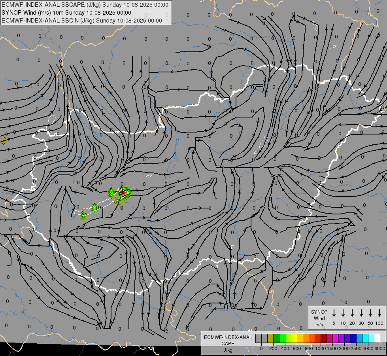Click the 1500 value on CAPE scale

pos(332,348)
